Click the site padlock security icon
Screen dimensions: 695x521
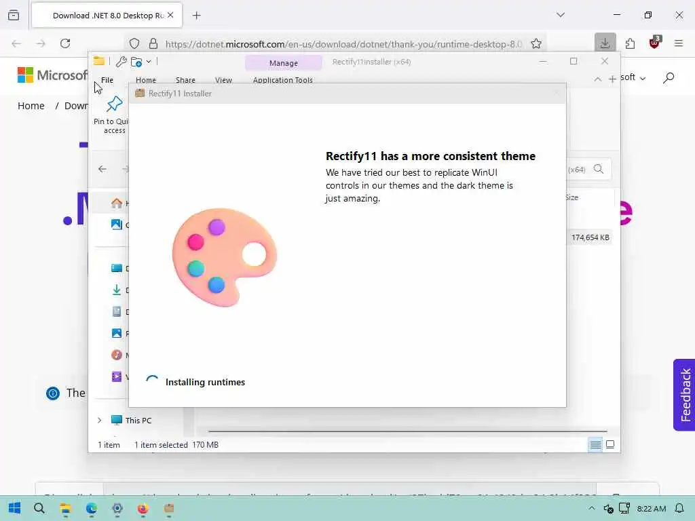[x=153, y=43]
